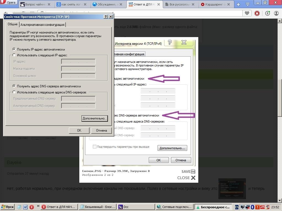Click the red ad blocker shield icon
Image resolution: width=282 pixels, height=211 pixels.
[257, 13]
